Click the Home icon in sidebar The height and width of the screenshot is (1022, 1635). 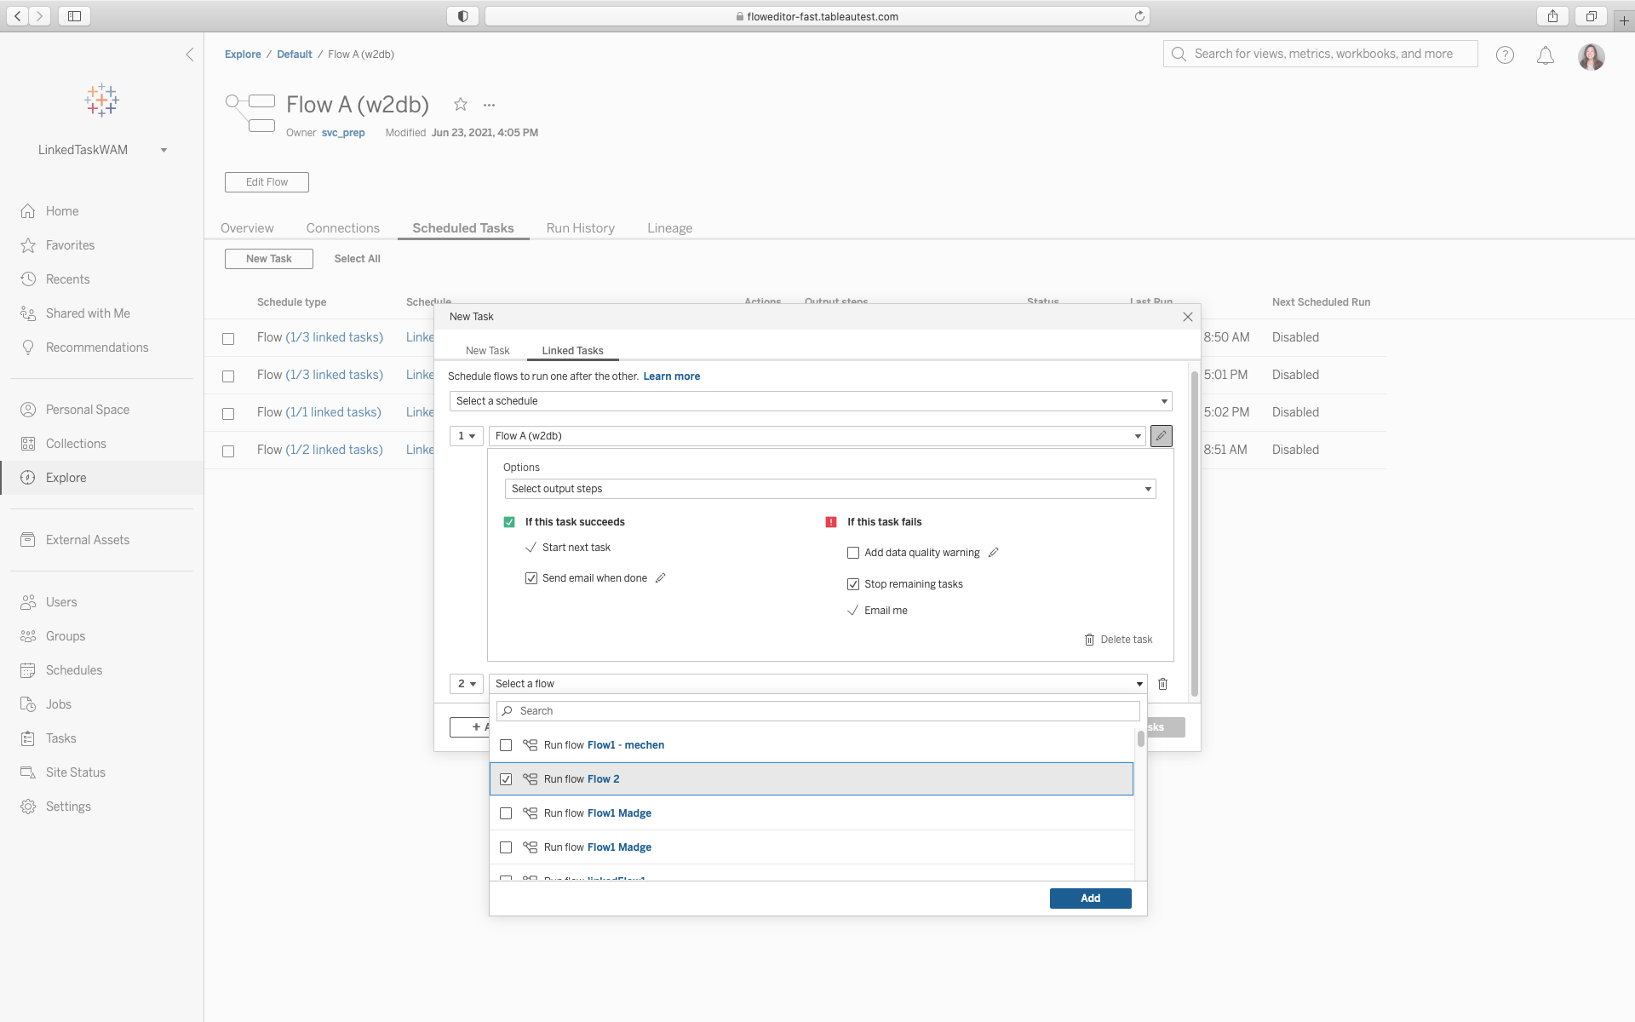[x=28, y=211]
